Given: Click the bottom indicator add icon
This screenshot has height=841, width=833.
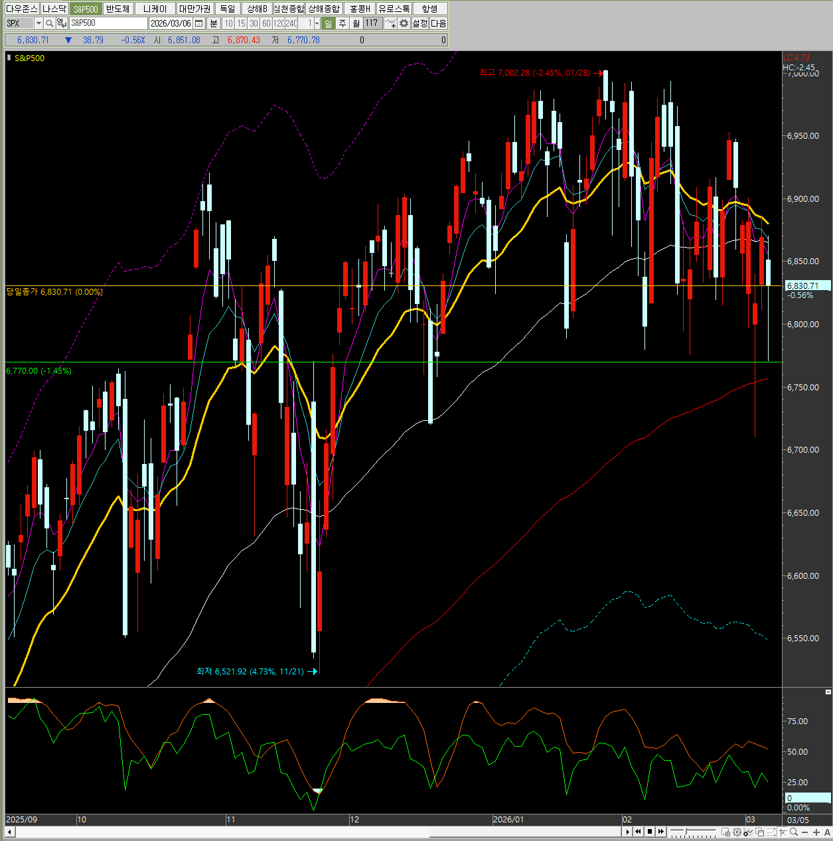Looking at the screenshot, I should 748,832.
